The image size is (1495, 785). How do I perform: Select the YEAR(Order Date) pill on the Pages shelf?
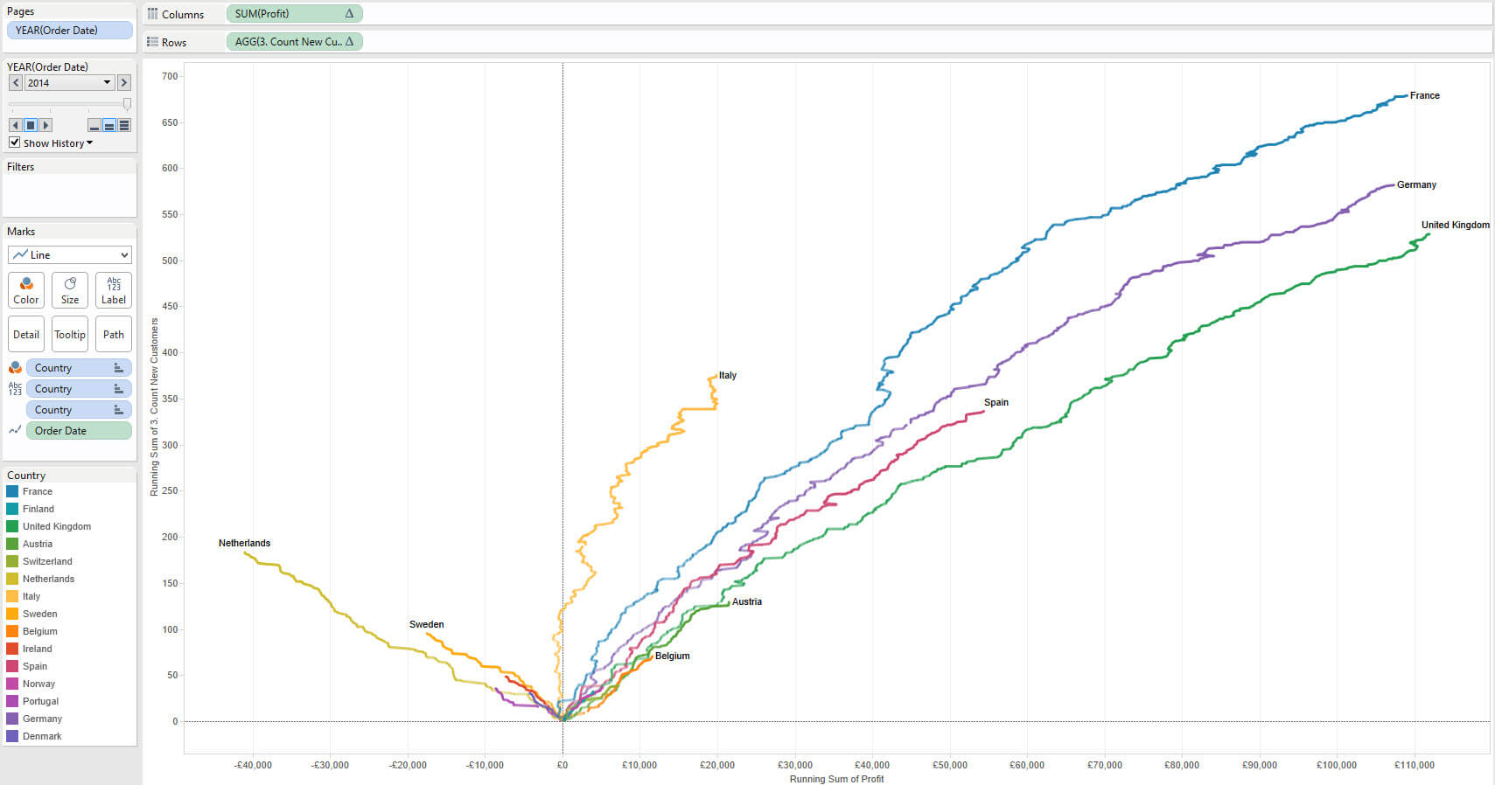click(70, 30)
